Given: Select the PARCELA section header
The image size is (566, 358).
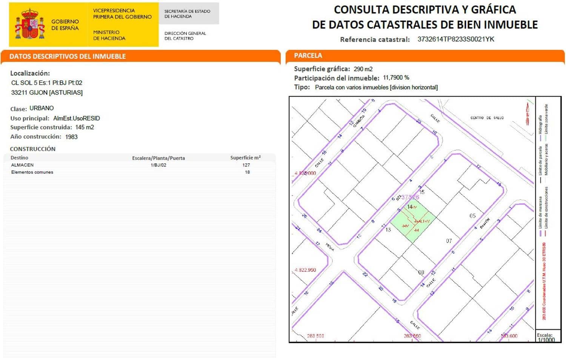Looking at the screenshot, I should pyautogui.click(x=308, y=56).
